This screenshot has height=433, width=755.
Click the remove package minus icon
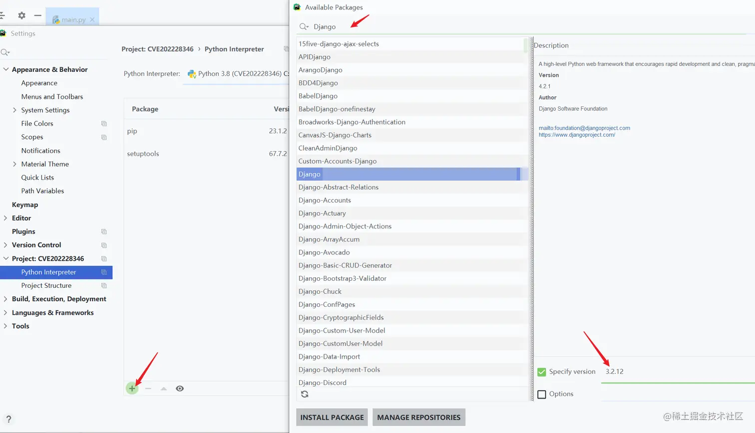pyautogui.click(x=148, y=388)
